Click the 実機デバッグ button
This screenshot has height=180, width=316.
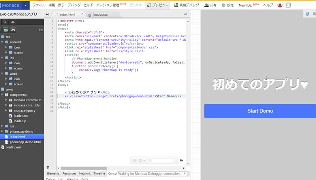[x=186, y=5]
